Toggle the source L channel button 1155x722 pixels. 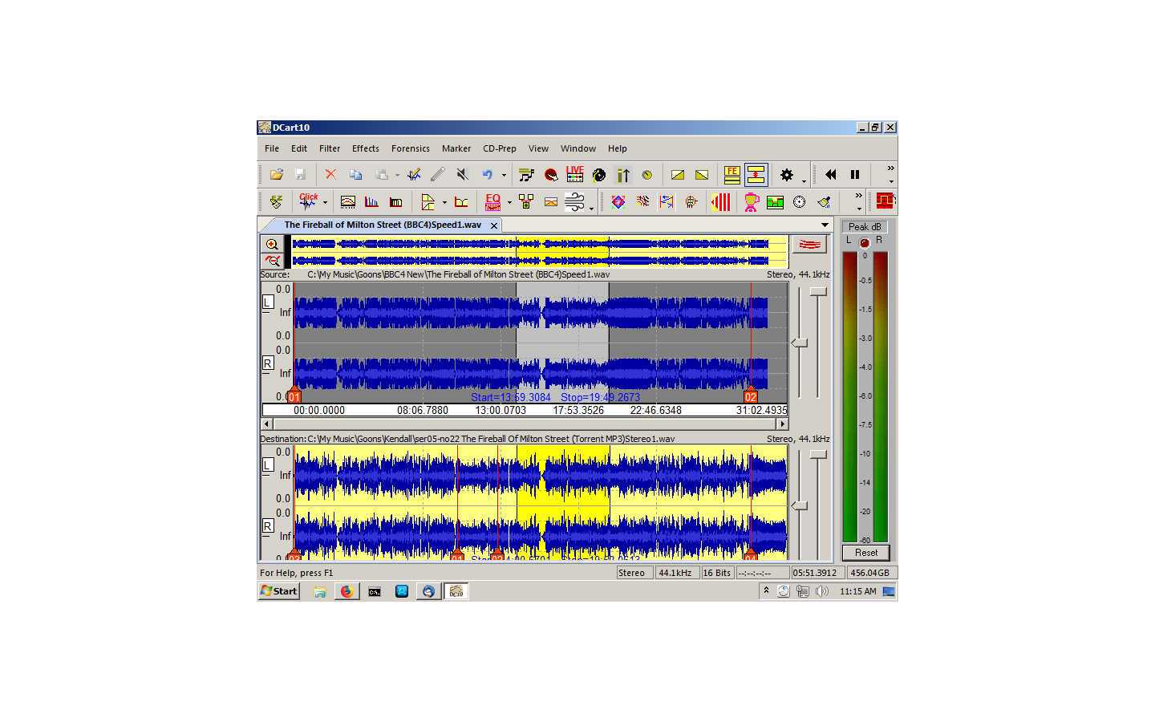[268, 302]
